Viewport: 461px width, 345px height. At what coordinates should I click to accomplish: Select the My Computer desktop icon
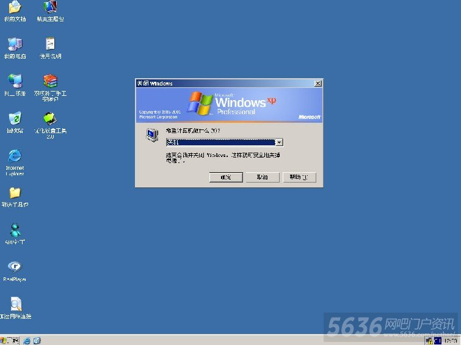point(15,48)
